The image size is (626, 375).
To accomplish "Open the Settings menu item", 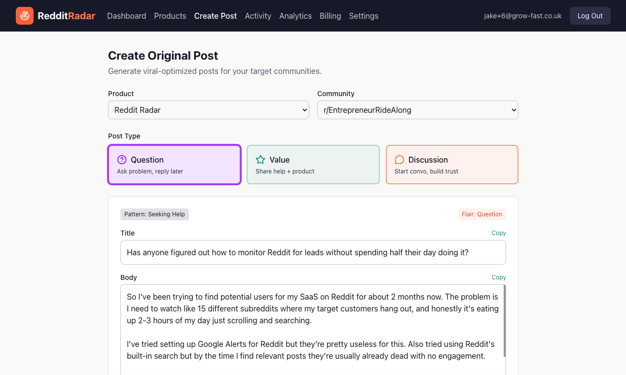I will click(x=364, y=16).
